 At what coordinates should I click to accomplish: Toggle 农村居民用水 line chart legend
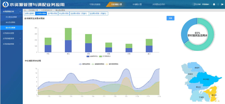(112, 64)
